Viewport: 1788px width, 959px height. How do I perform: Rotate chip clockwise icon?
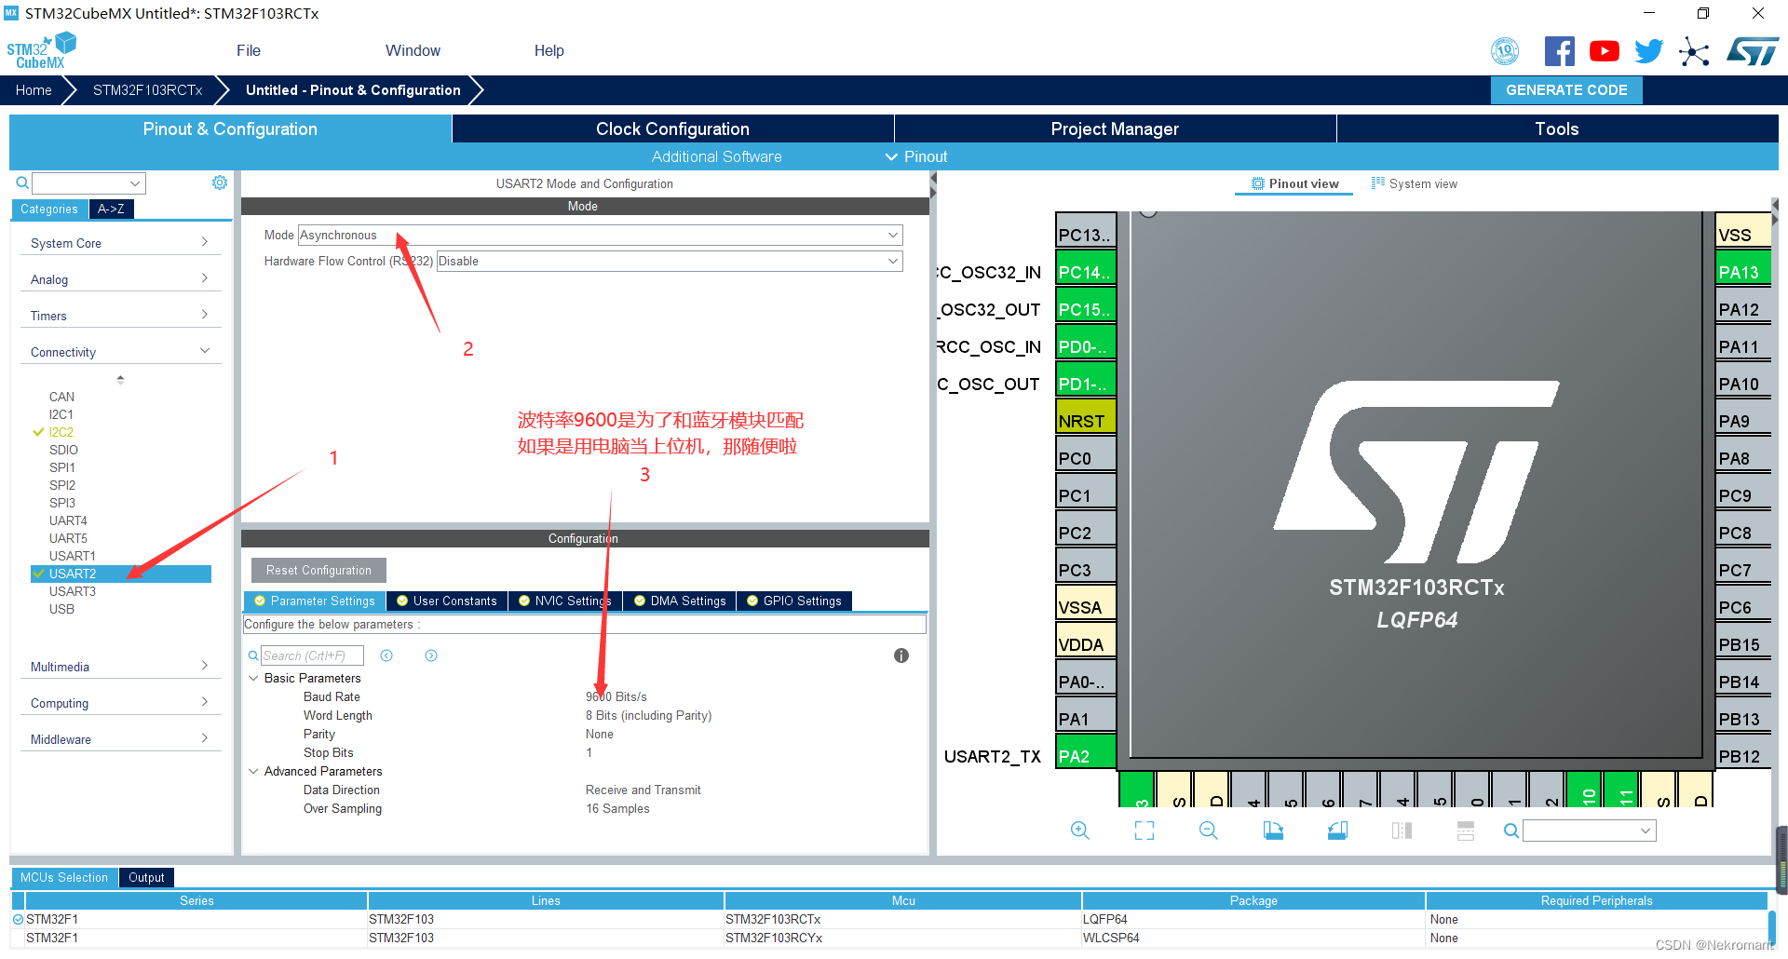tap(1273, 831)
